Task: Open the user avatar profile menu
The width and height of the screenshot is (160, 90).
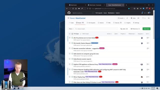Action: [149, 13]
